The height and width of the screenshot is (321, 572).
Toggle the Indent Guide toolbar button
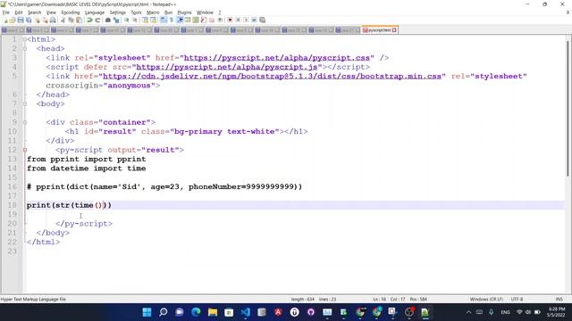pyautogui.click(x=180, y=20)
